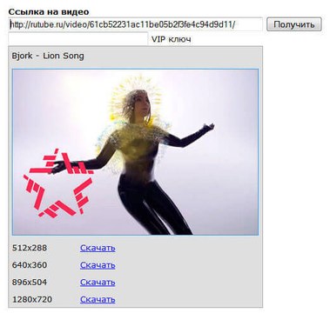
Task: Click the rutube video URL input field
Action: pos(135,24)
